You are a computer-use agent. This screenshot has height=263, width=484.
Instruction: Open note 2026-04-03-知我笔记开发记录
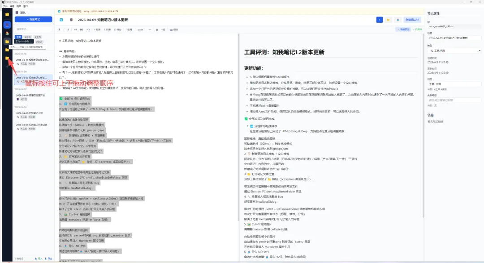(33, 126)
